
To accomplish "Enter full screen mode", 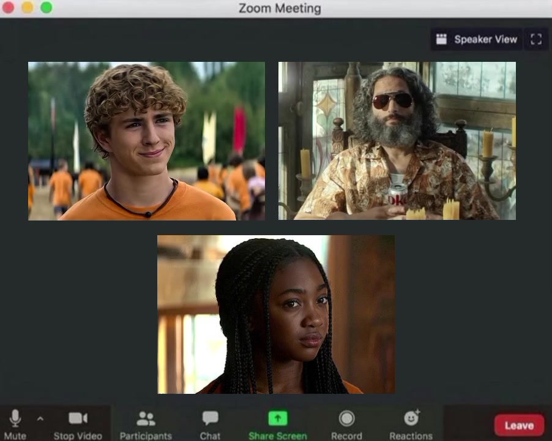I will pos(536,39).
